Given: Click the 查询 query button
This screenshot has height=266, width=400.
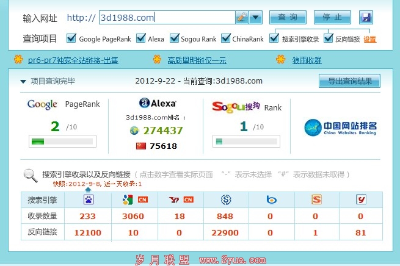Looking at the screenshot, I should 288,18.
